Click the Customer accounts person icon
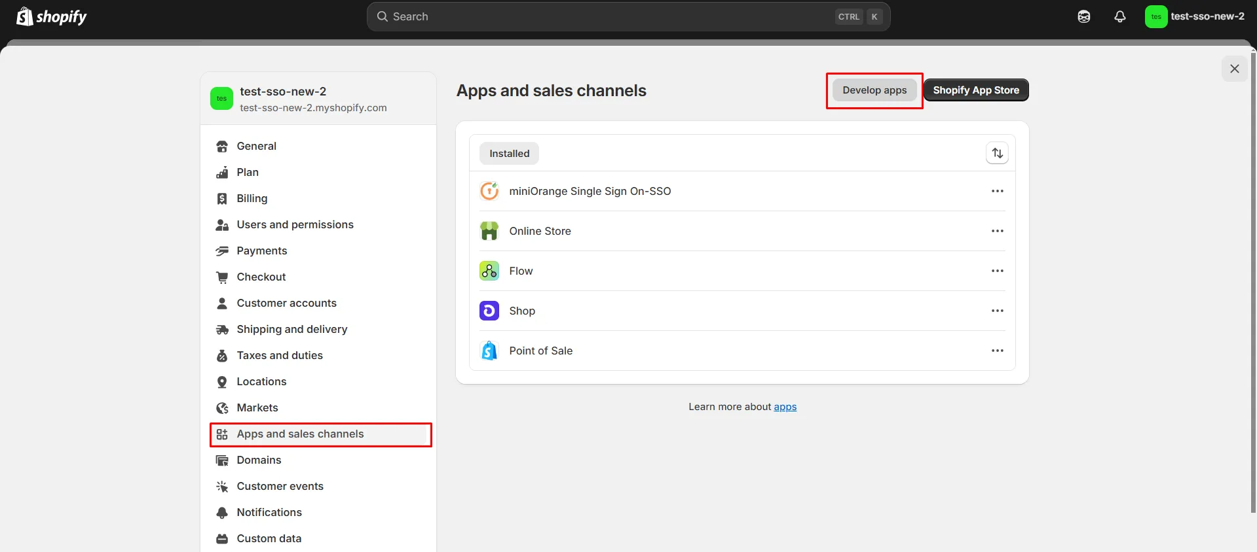 222,303
